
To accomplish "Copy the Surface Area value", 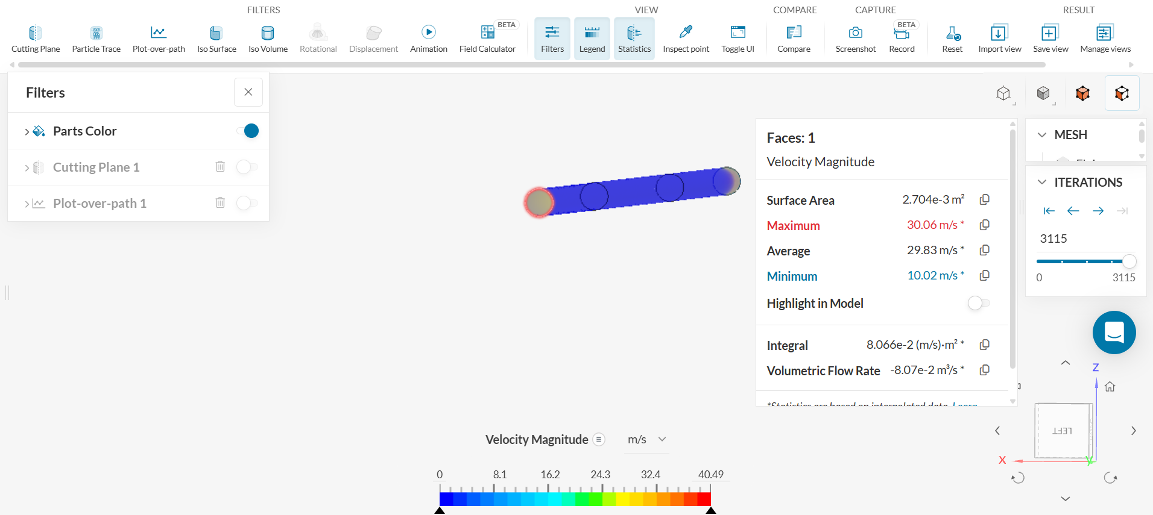I will click(x=985, y=199).
